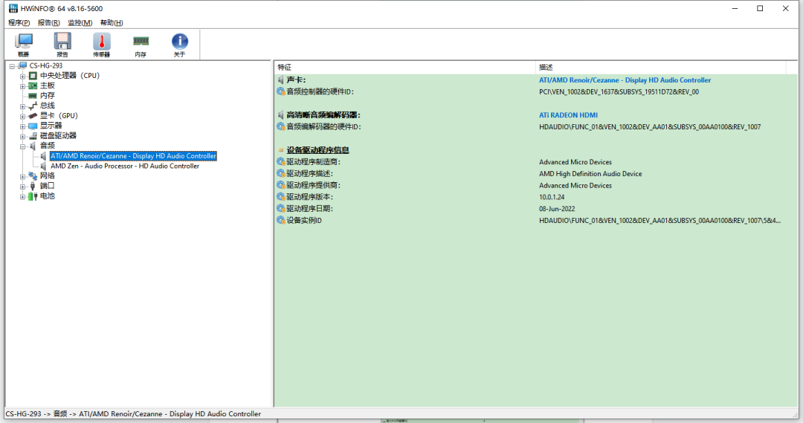
Task: Click the 驱动程序制造商 row label
Action: (x=313, y=162)
